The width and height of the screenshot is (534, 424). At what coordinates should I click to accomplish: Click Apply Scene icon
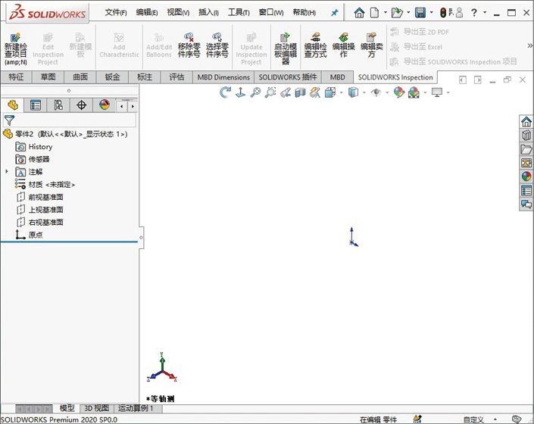pos(414,92)
